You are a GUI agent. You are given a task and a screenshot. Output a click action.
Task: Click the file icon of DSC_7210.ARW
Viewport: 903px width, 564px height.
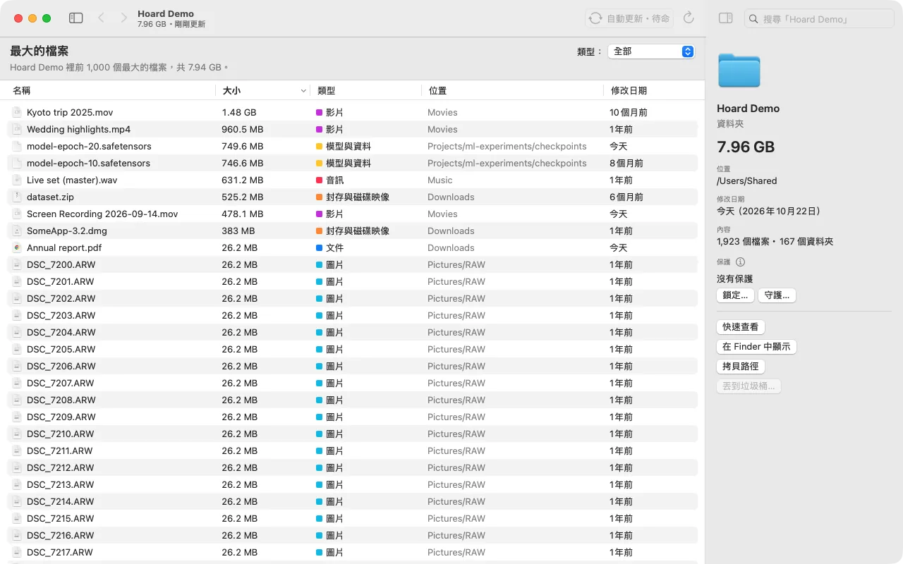[x=17, y=434]
